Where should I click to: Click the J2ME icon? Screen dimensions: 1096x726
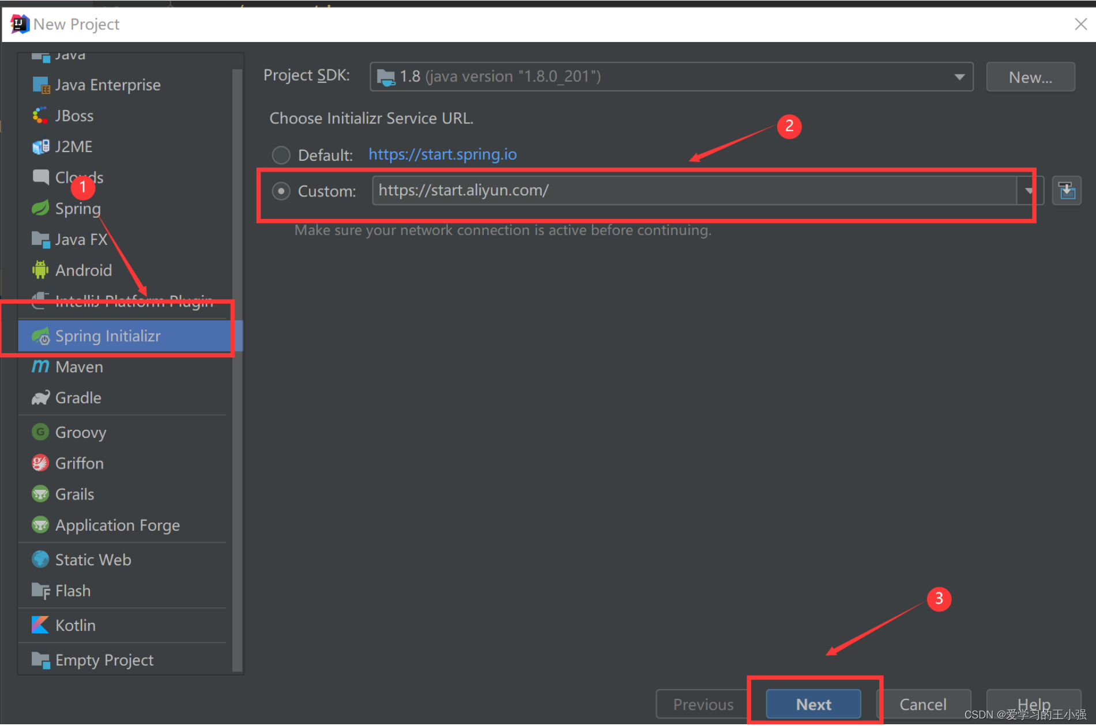coord(40,147)
